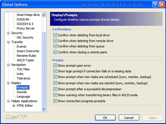
Task: Select the Display category
Action: pos(16,83)
